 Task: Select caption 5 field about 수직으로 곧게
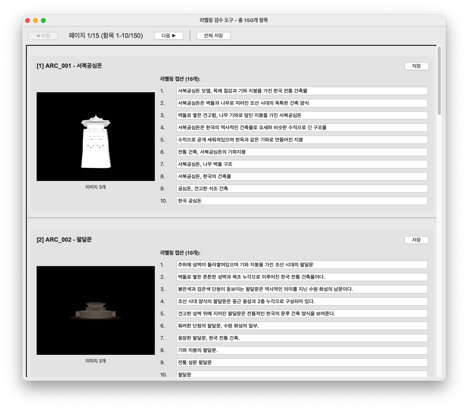point(302,140)
